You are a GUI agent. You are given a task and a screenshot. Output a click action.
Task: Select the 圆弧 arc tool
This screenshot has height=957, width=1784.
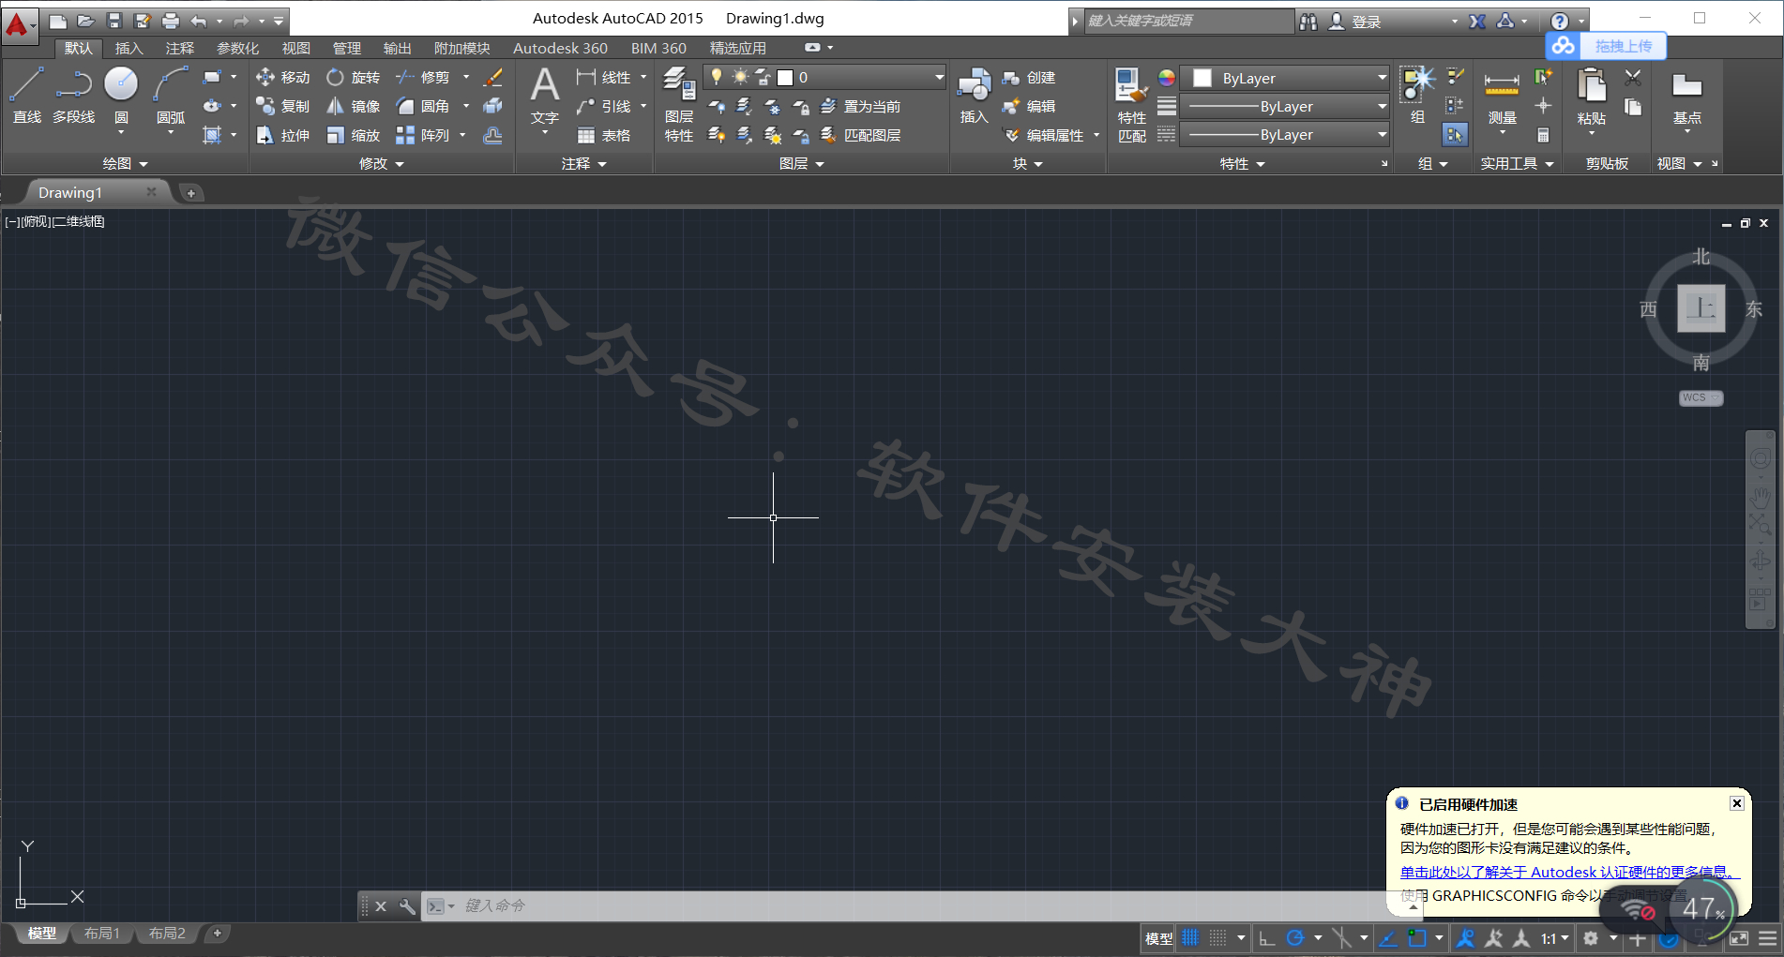pos(171,94)
